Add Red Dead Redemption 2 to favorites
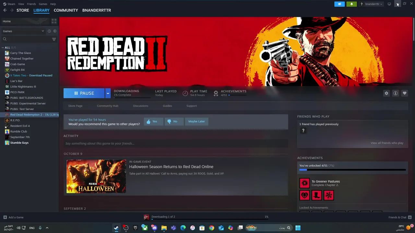This screenshot has height=233, width=415. tap(404, 93)
